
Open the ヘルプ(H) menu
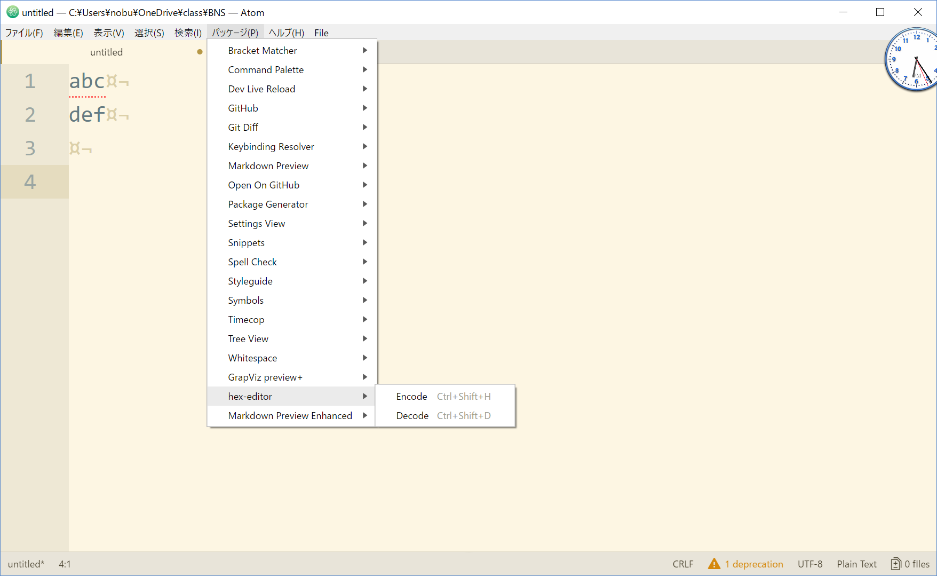click(x=287, y=33)
